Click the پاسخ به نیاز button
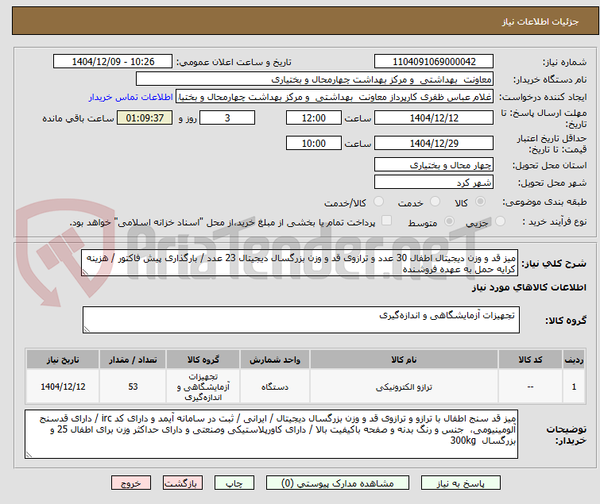The image size is (600, 504). (460, 483)
